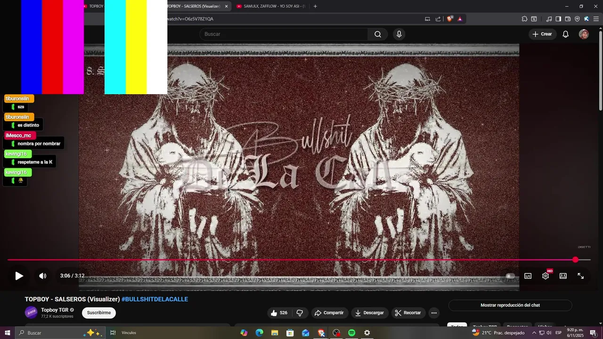Start voice search with the microphone icon
The image size is (603, 339).
pos(399,34)
